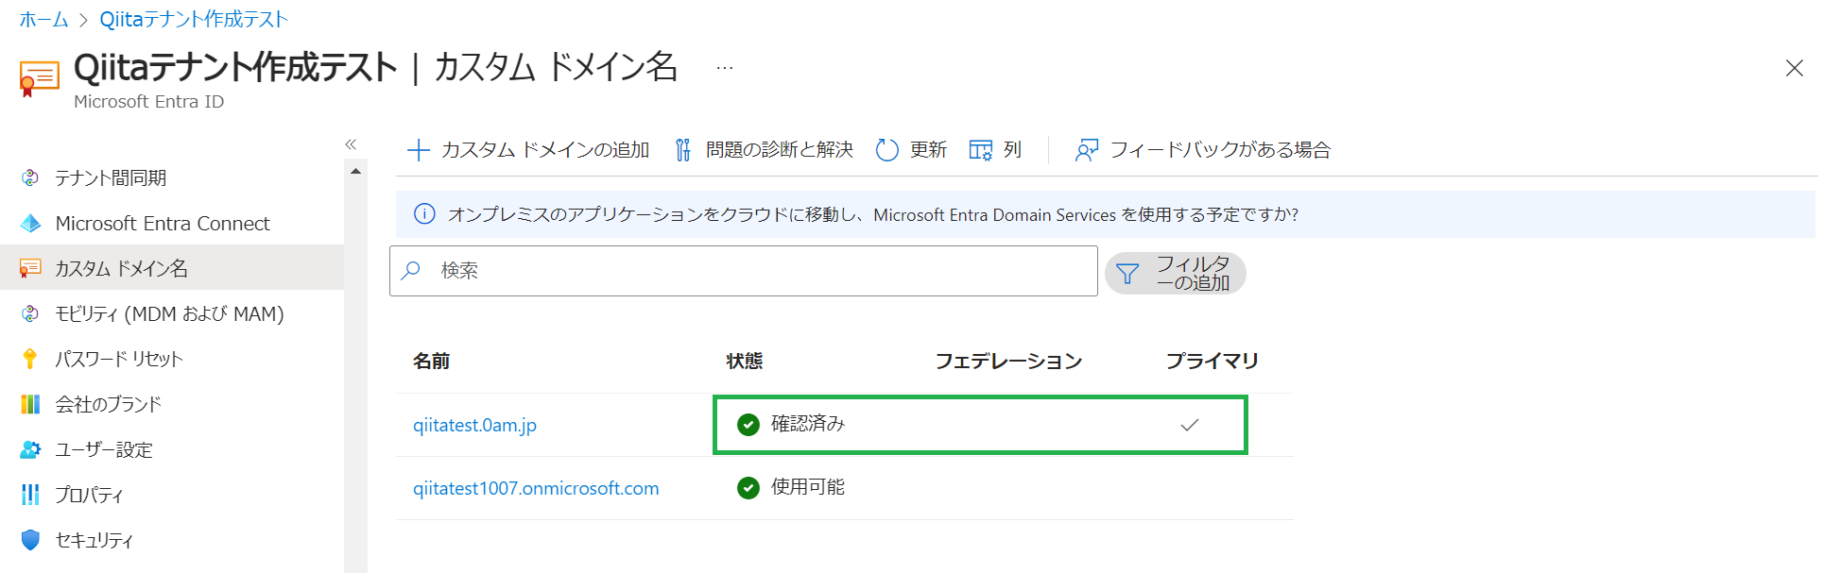Open the ellipsis more options menu

point(725,68)
